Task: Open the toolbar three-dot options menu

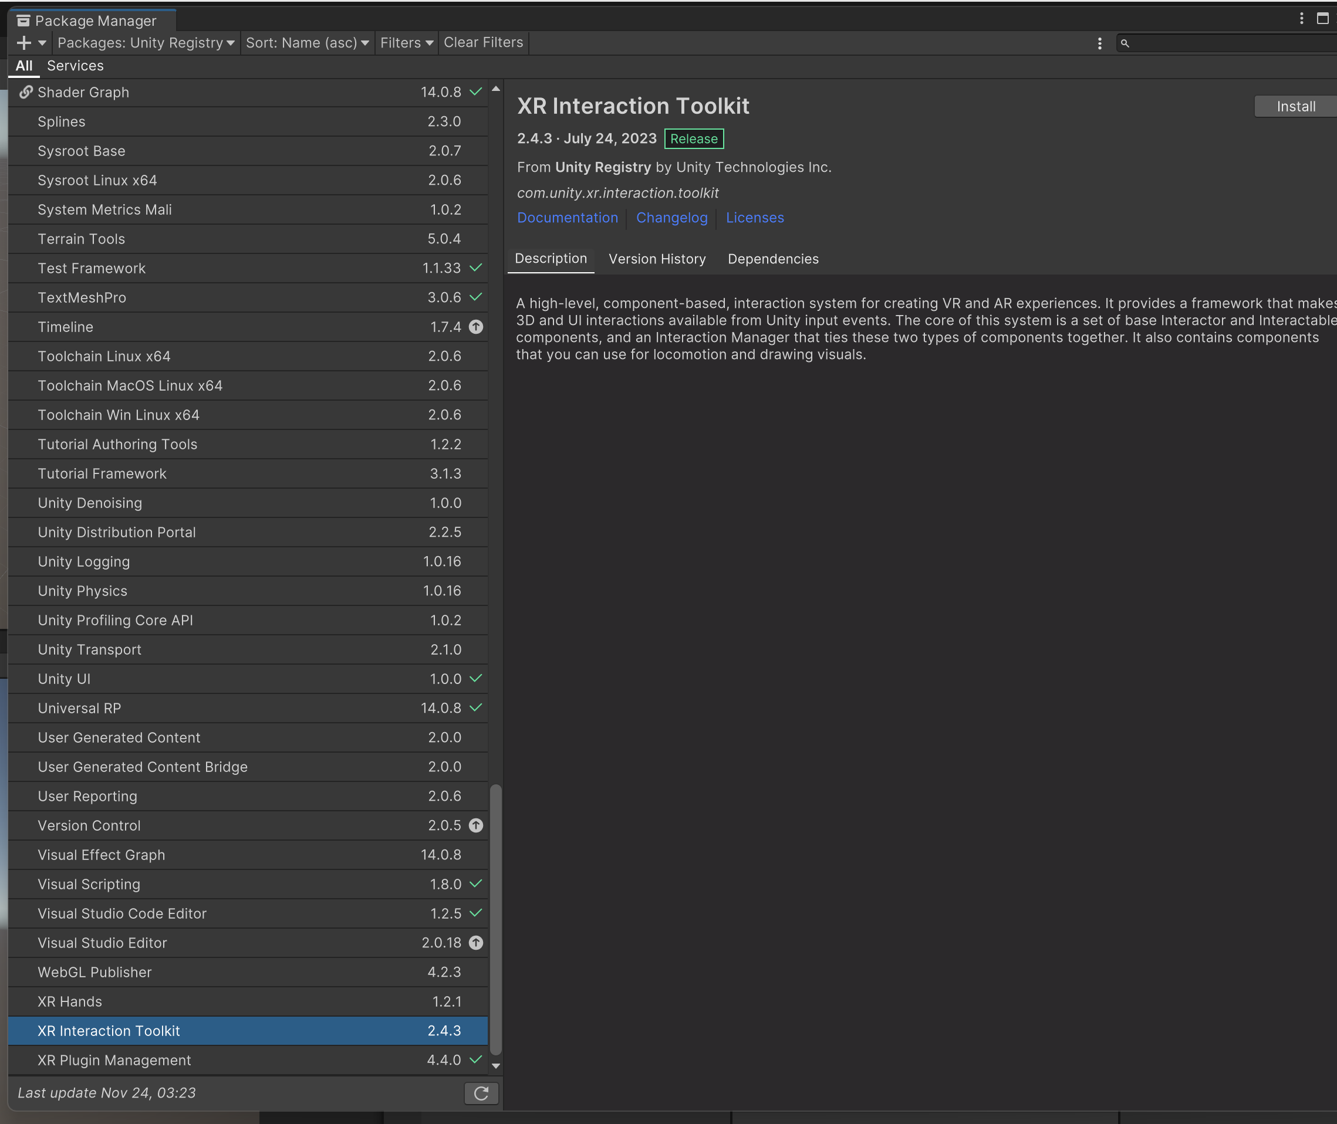Action: pos(1099,43)
